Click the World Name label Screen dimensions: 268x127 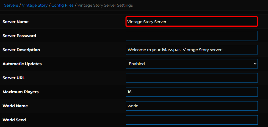15,106
